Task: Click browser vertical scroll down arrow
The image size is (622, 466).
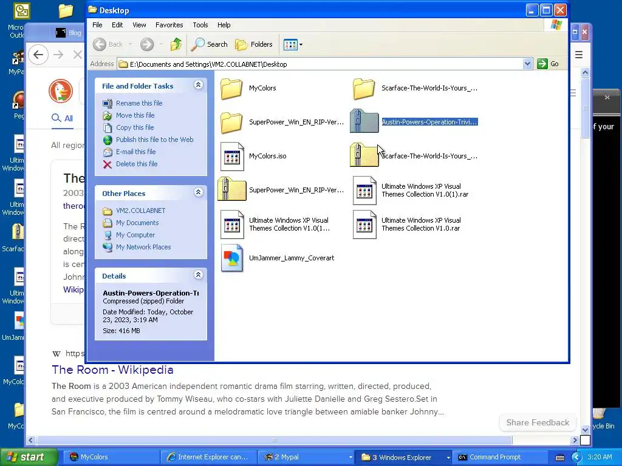Action: pos(585,430)
